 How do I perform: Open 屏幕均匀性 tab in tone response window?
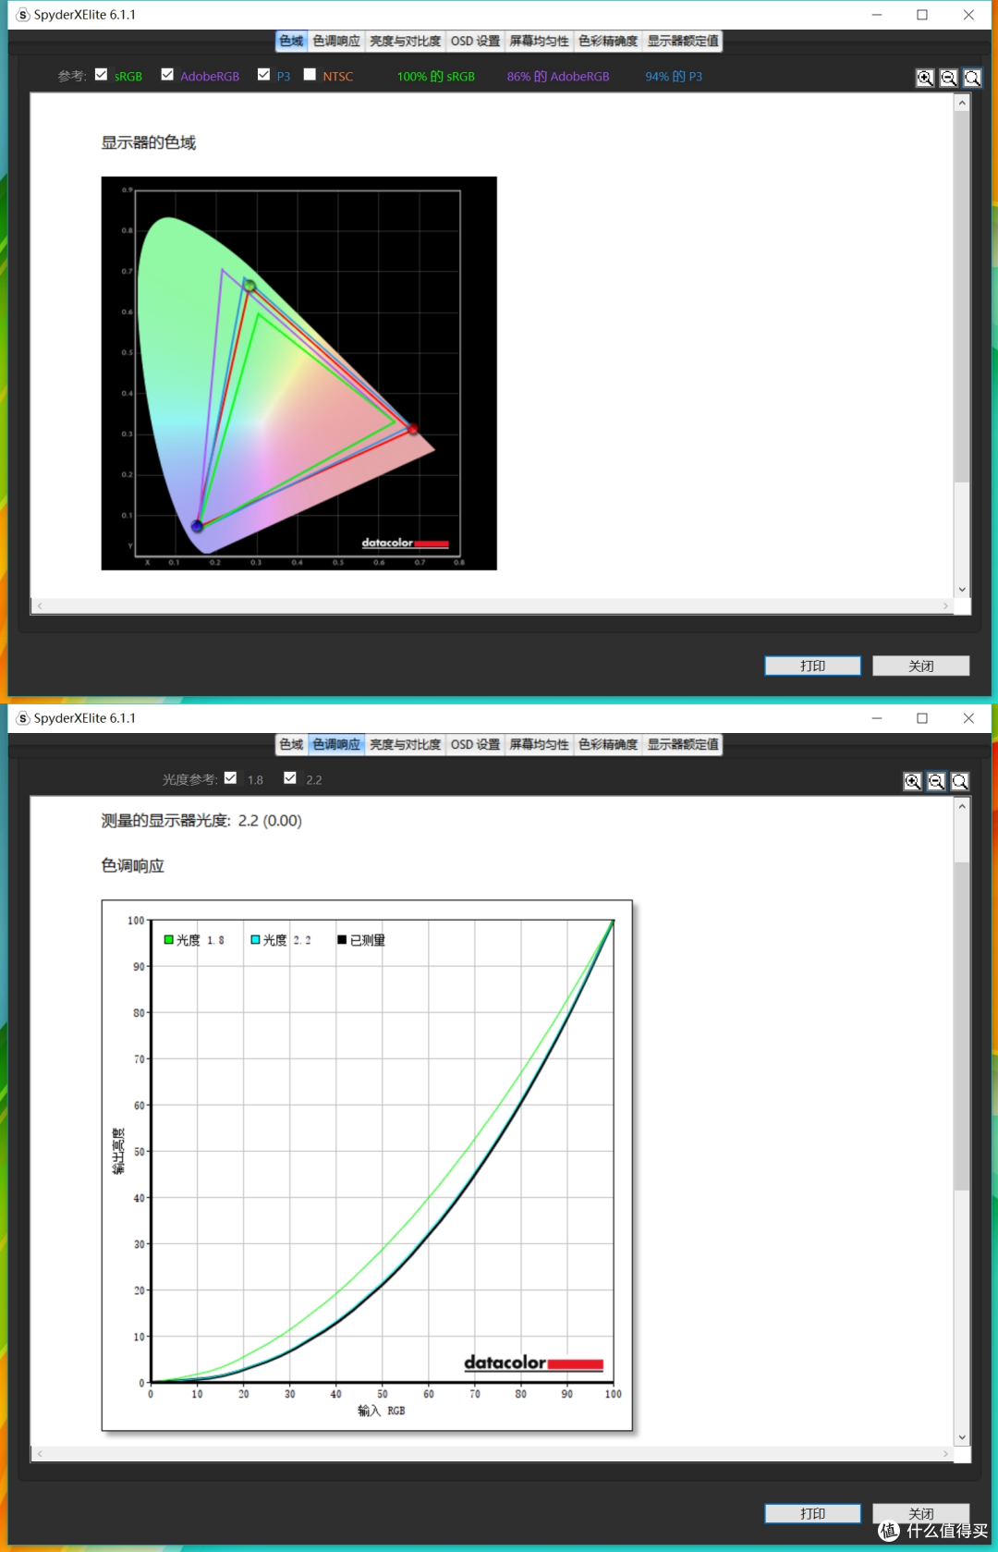[x=539, y=745]
